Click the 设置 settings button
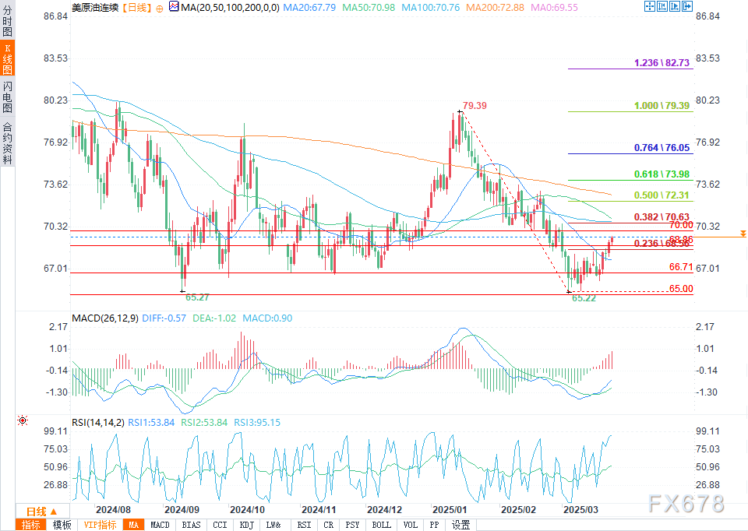 point(460,525)
